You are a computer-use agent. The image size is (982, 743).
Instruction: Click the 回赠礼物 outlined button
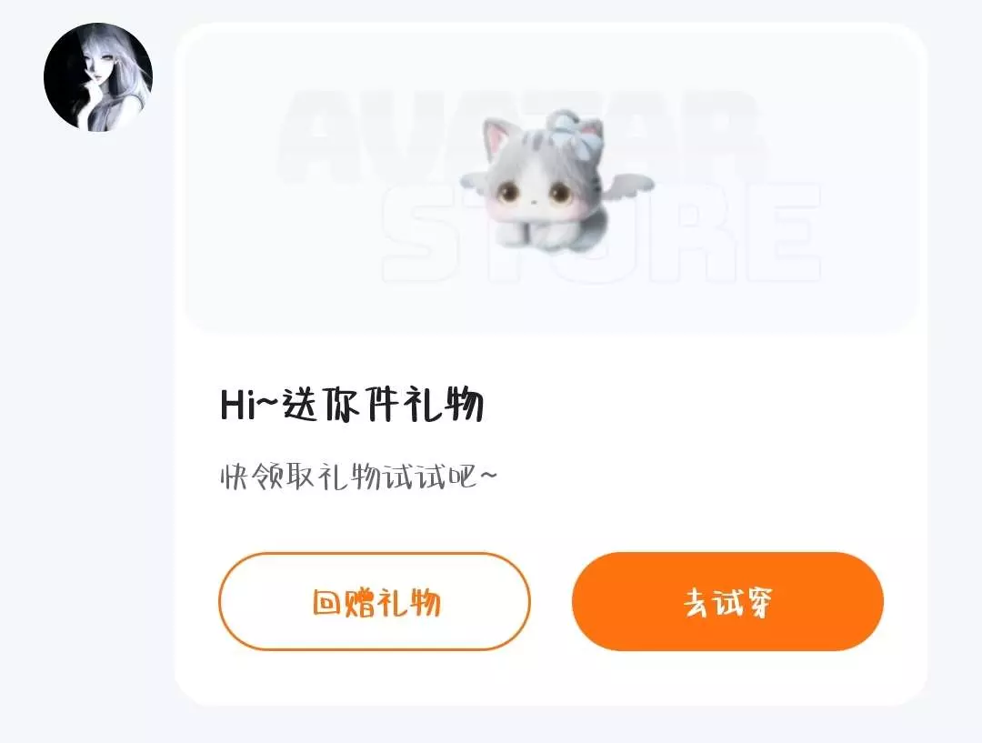click(375, 601)
